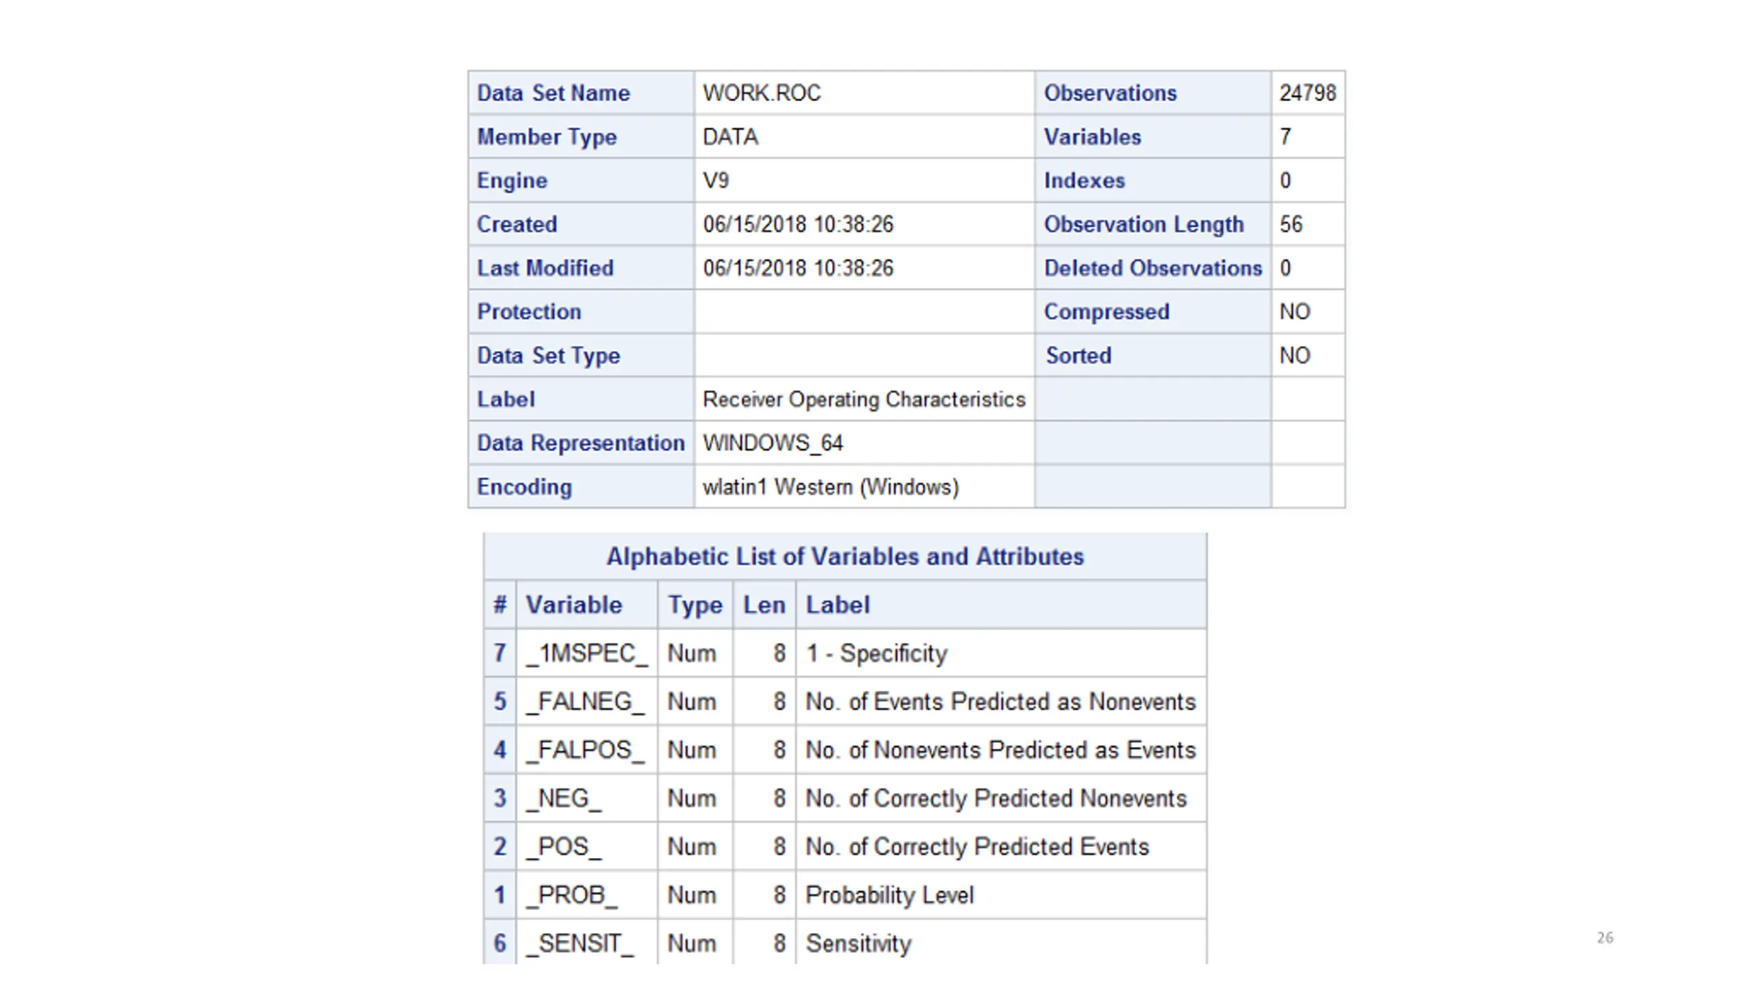Click the NO value beside Sorted
This screenshot has width=1747, height=983.
click(x=1295, y=355)
